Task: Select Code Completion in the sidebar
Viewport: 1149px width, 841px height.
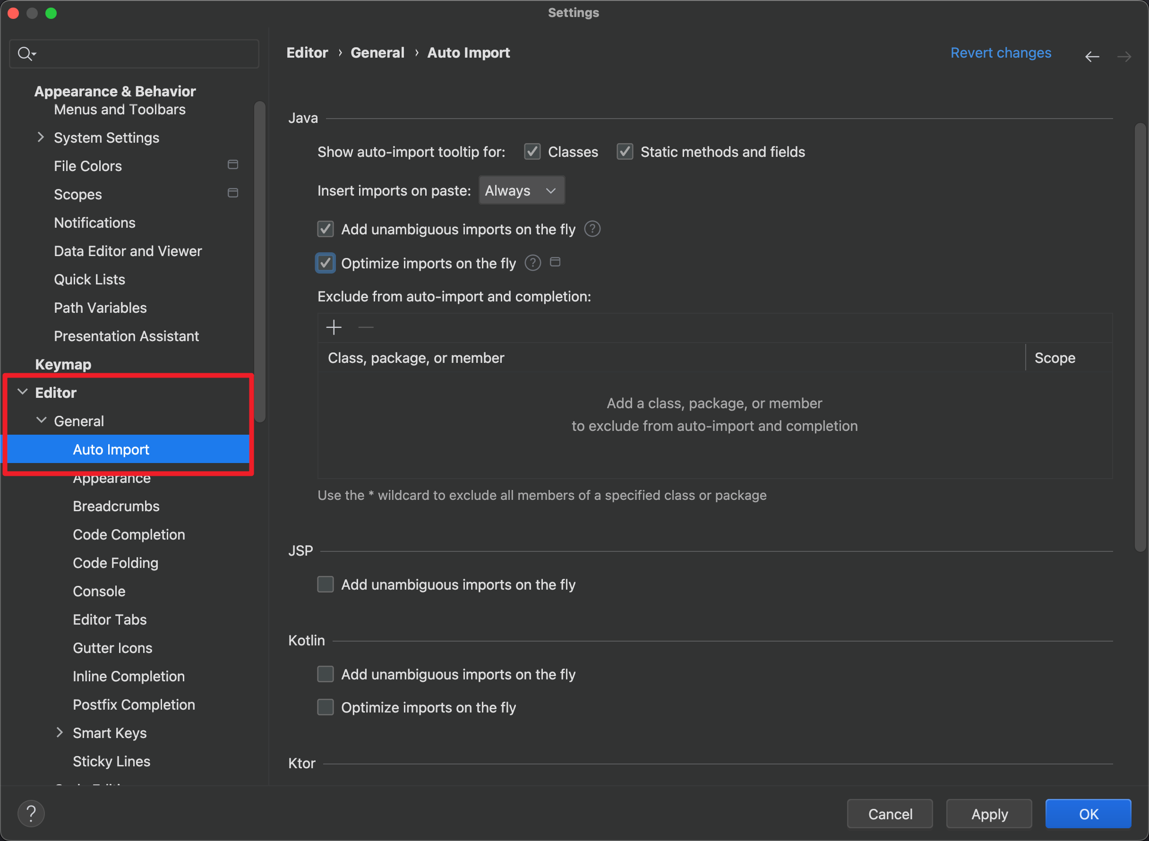Action: (x=129, y=534)
